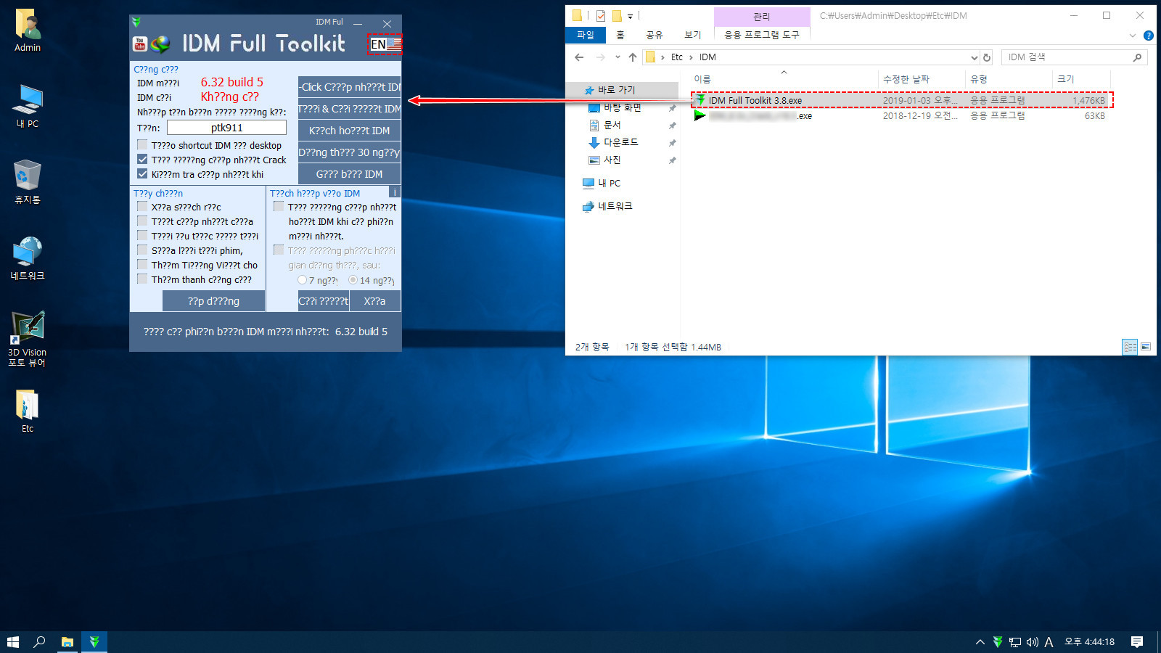Go forward in File Explorer

(600, 57)
